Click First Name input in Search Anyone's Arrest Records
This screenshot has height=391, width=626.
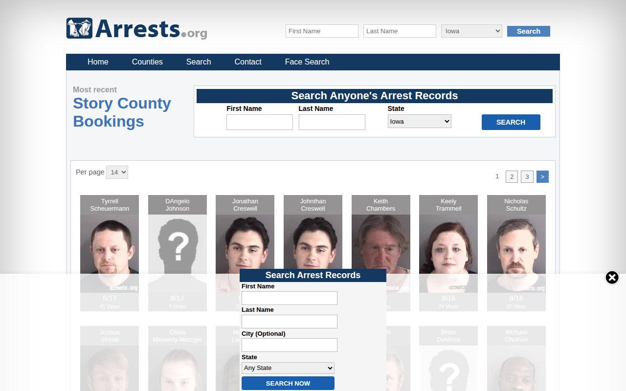pos(260,122)
